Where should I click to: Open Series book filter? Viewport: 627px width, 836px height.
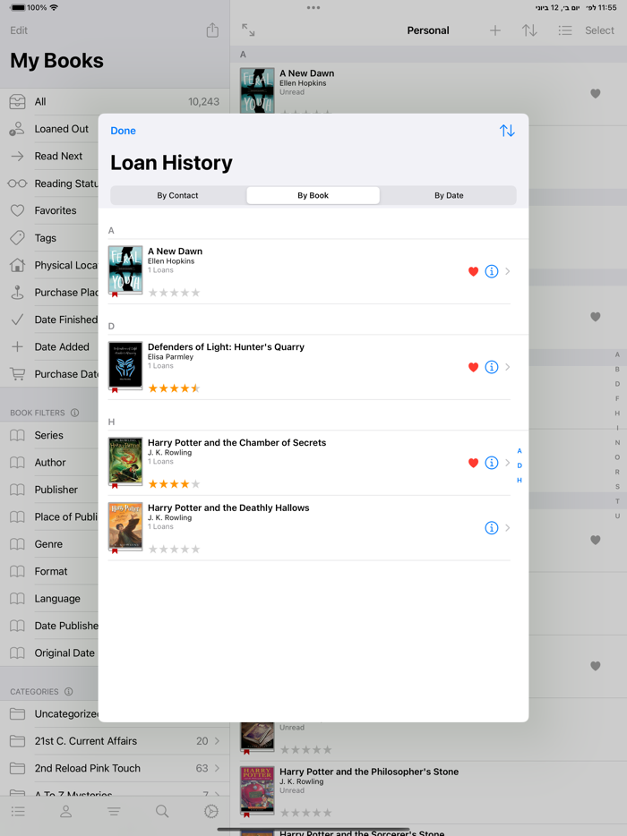pos(48,436)
